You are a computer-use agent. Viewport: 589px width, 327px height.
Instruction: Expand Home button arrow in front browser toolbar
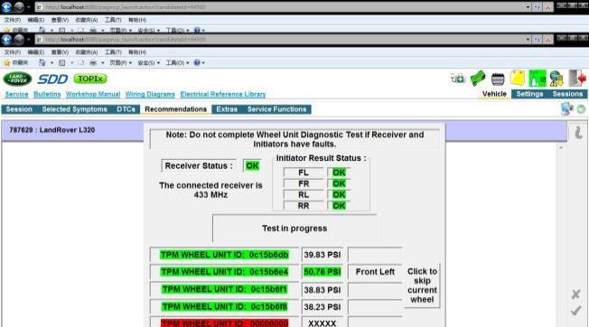point(51,62)
